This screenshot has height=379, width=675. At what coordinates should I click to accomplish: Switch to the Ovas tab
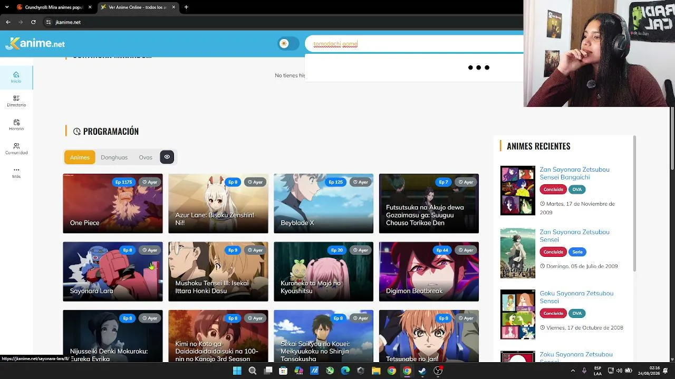(146, 157)
